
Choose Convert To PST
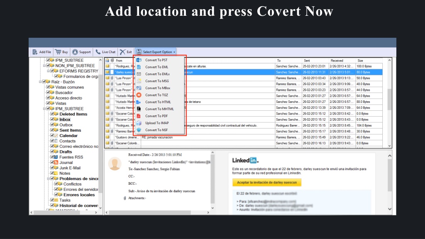pos(156,60)
